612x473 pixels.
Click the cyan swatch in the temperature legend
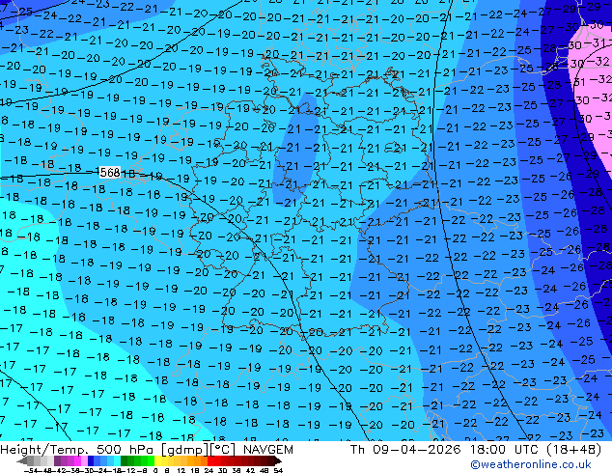118,460
